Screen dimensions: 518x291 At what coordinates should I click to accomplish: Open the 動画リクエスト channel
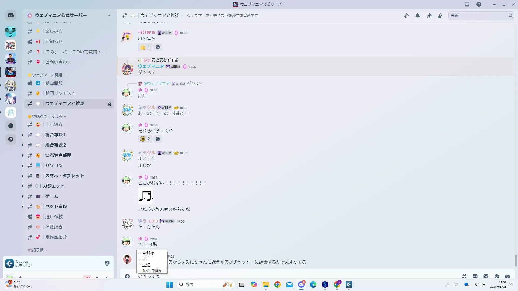click(60, 93)
